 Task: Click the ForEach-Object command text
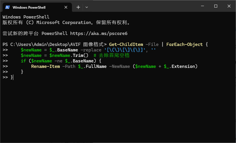184,44
